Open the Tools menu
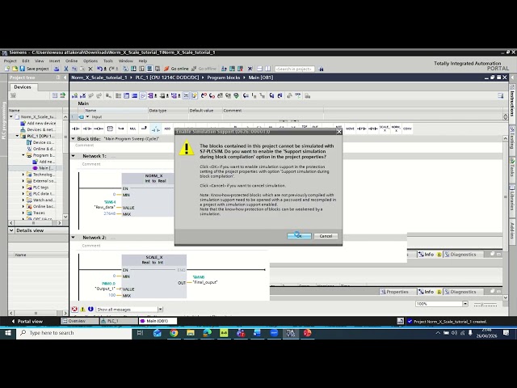 pyautogui.click(x=108, y=61)
